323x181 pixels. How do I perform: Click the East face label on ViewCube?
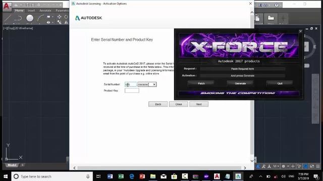coord(314,47)
